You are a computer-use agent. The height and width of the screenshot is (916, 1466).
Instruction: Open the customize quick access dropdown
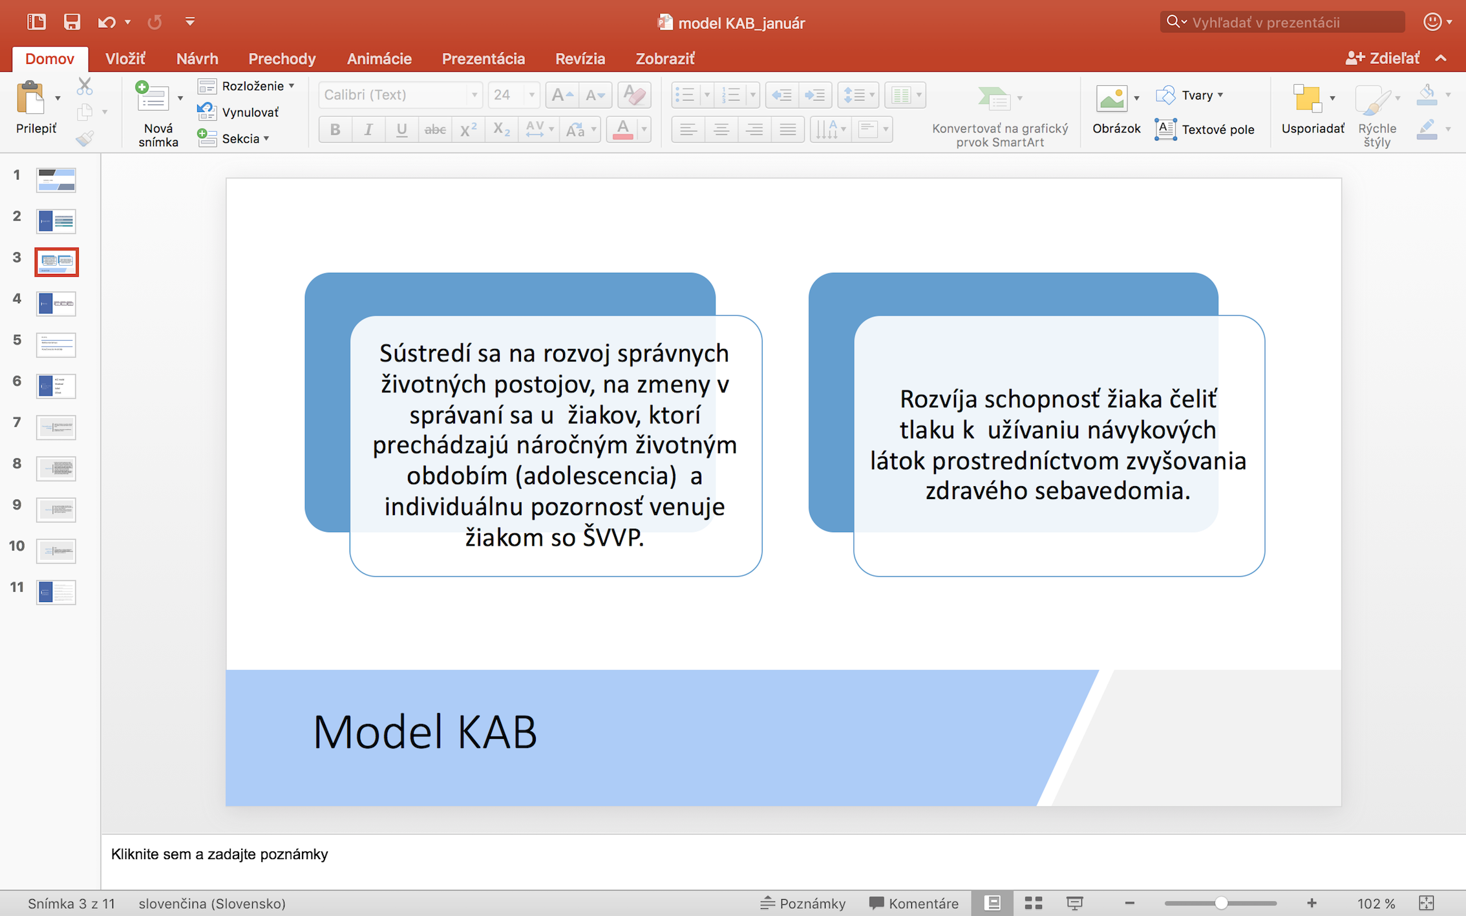pyautogui.click(x=190, y=22)
